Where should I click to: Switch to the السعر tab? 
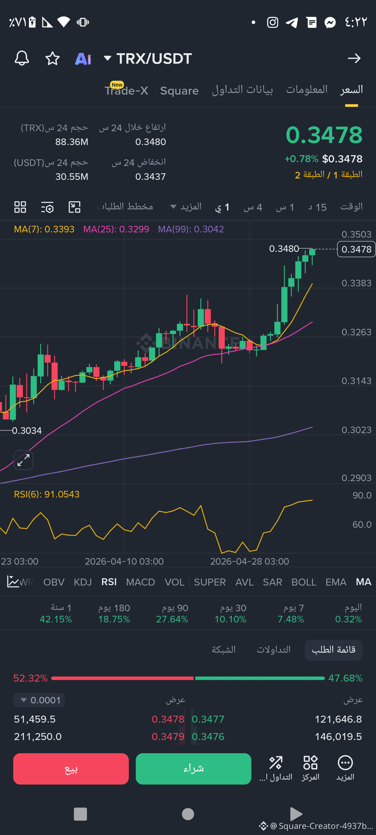[x=352, y=90]
